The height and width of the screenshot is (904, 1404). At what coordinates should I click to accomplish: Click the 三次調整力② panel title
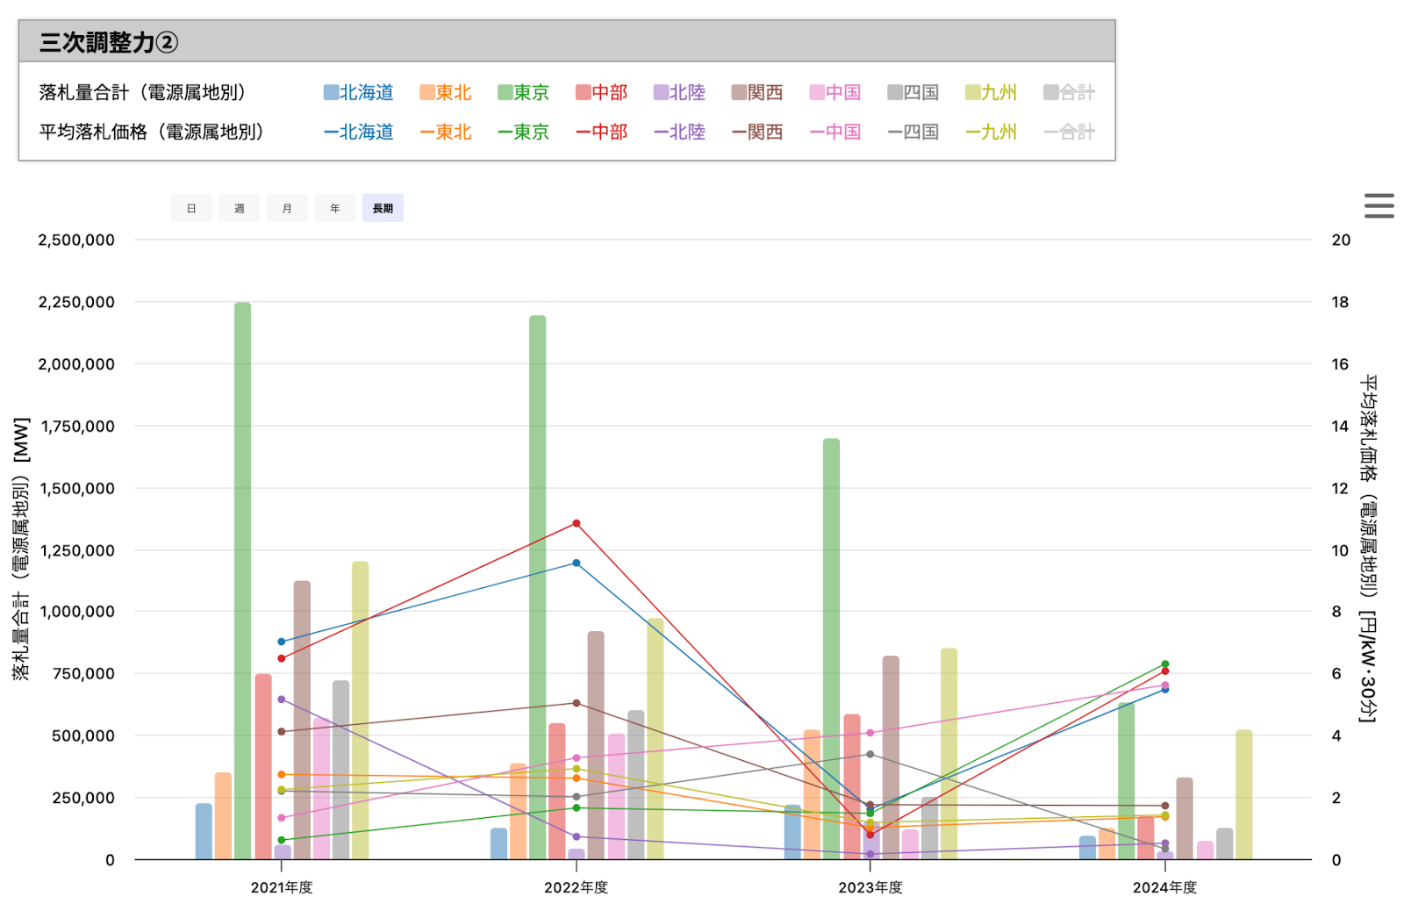pyautogui.click(x=109, y=42)
